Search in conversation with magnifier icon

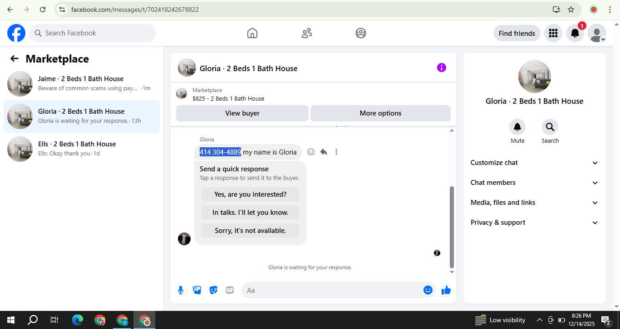[550, 127]
